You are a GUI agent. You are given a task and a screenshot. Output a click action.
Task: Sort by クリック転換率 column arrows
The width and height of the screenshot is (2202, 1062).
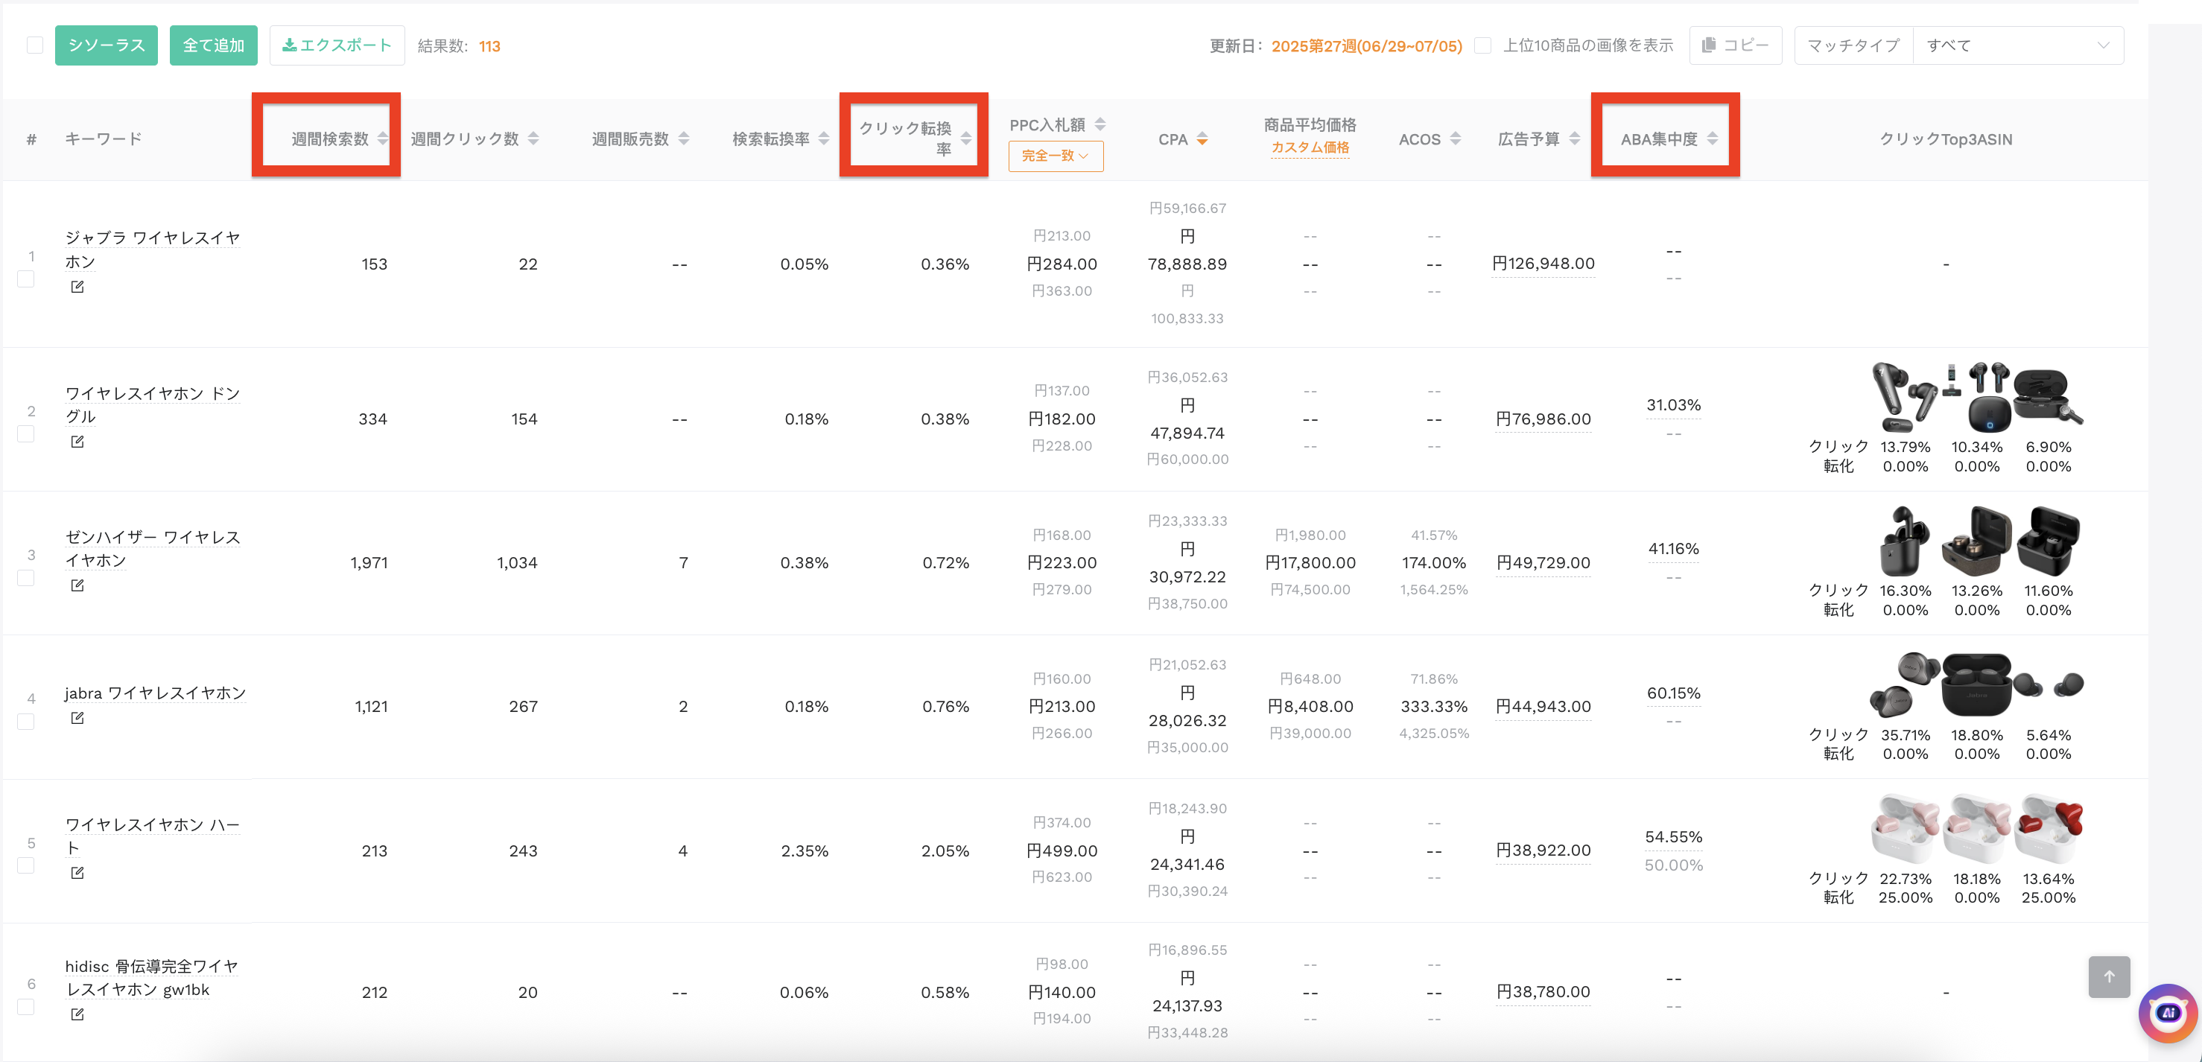click(966, 139)
